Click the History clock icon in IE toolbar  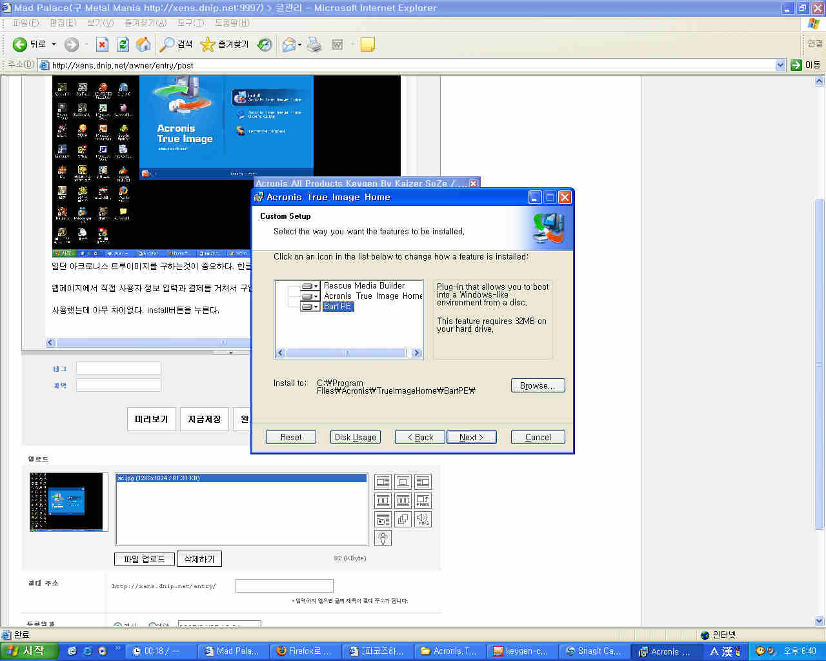[x=265, y=45]
